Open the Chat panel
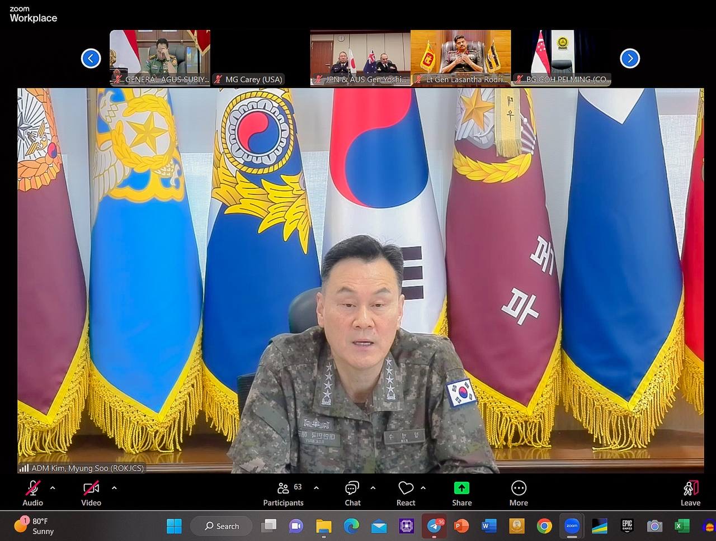Image resolution: width=716 pixels, height=541 pixels. click(352, 492)
